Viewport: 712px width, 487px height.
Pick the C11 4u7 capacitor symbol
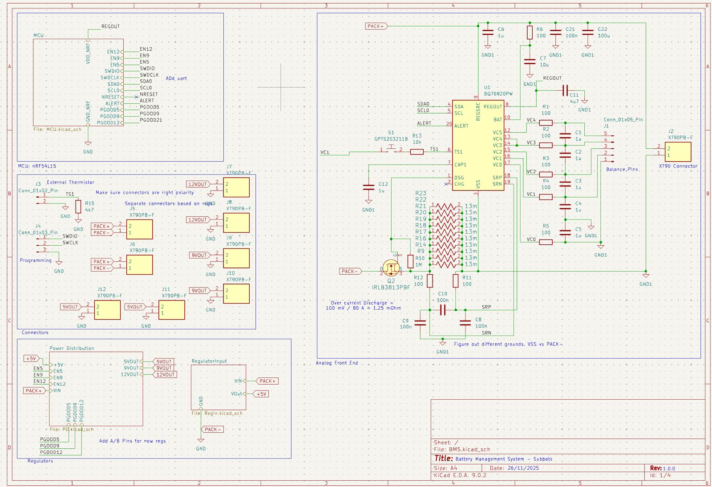pyautogui.click(x=565, y=91)
